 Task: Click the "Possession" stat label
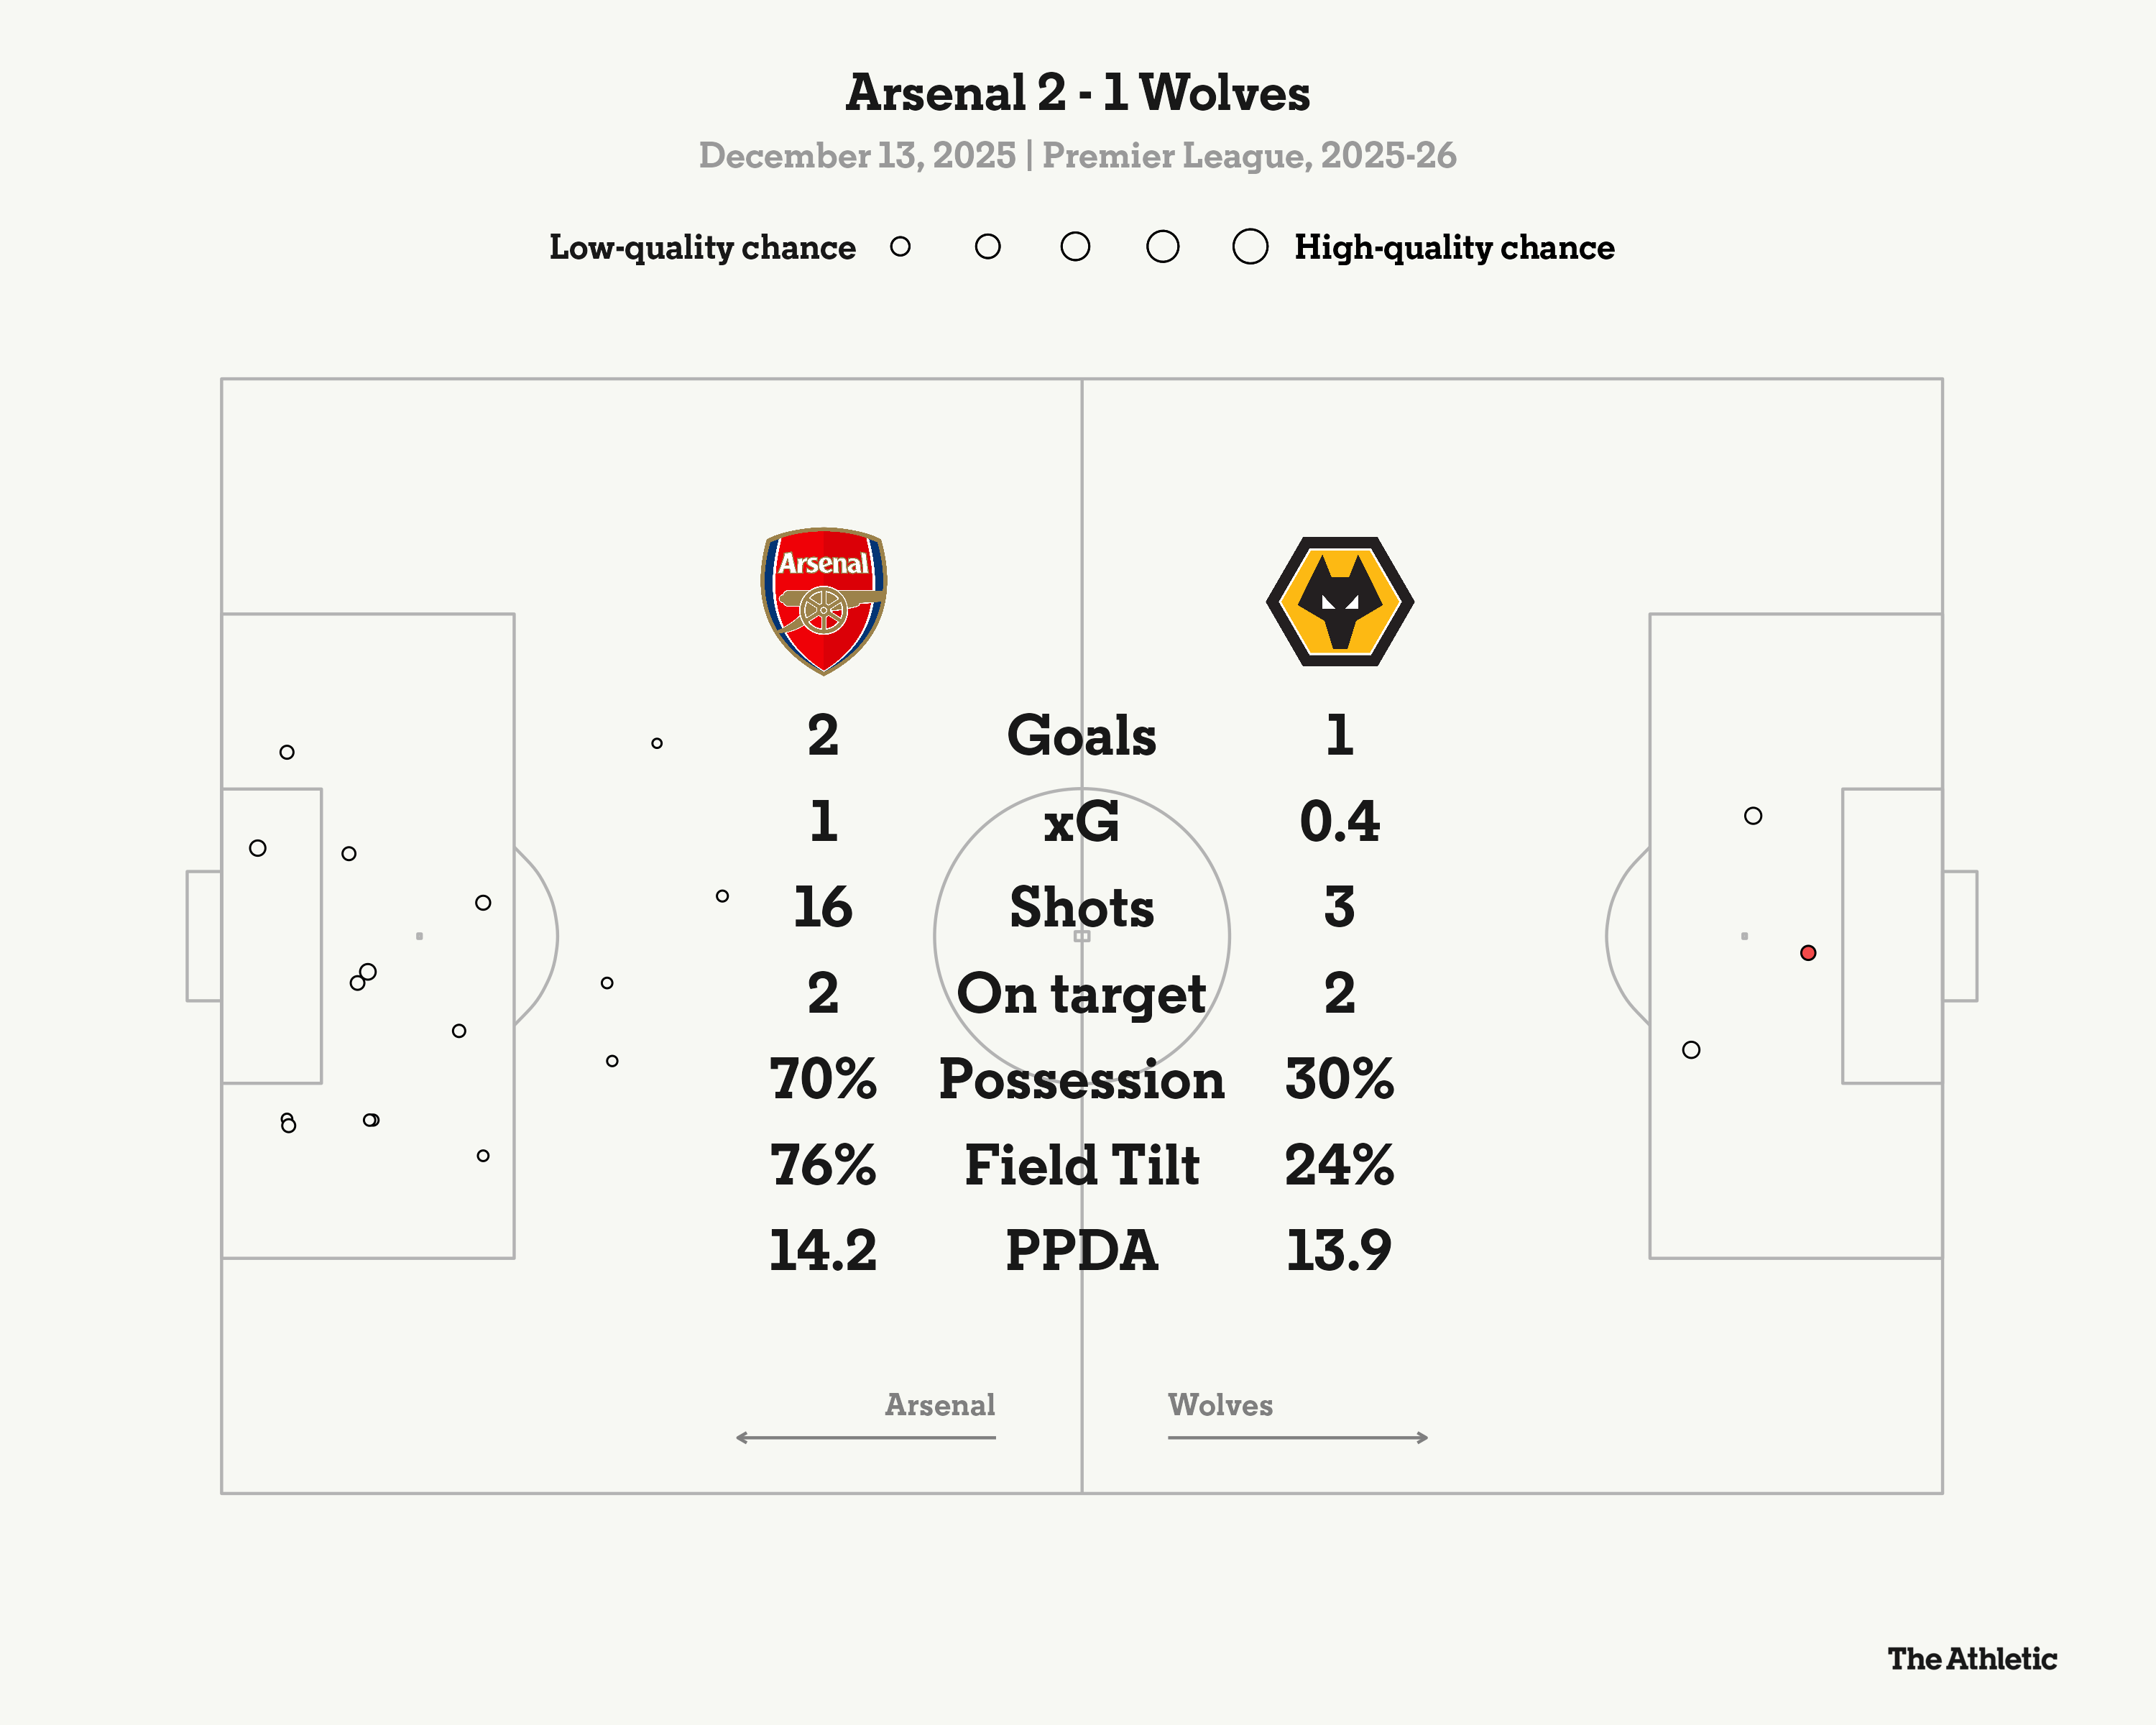pos(1081,1080)
